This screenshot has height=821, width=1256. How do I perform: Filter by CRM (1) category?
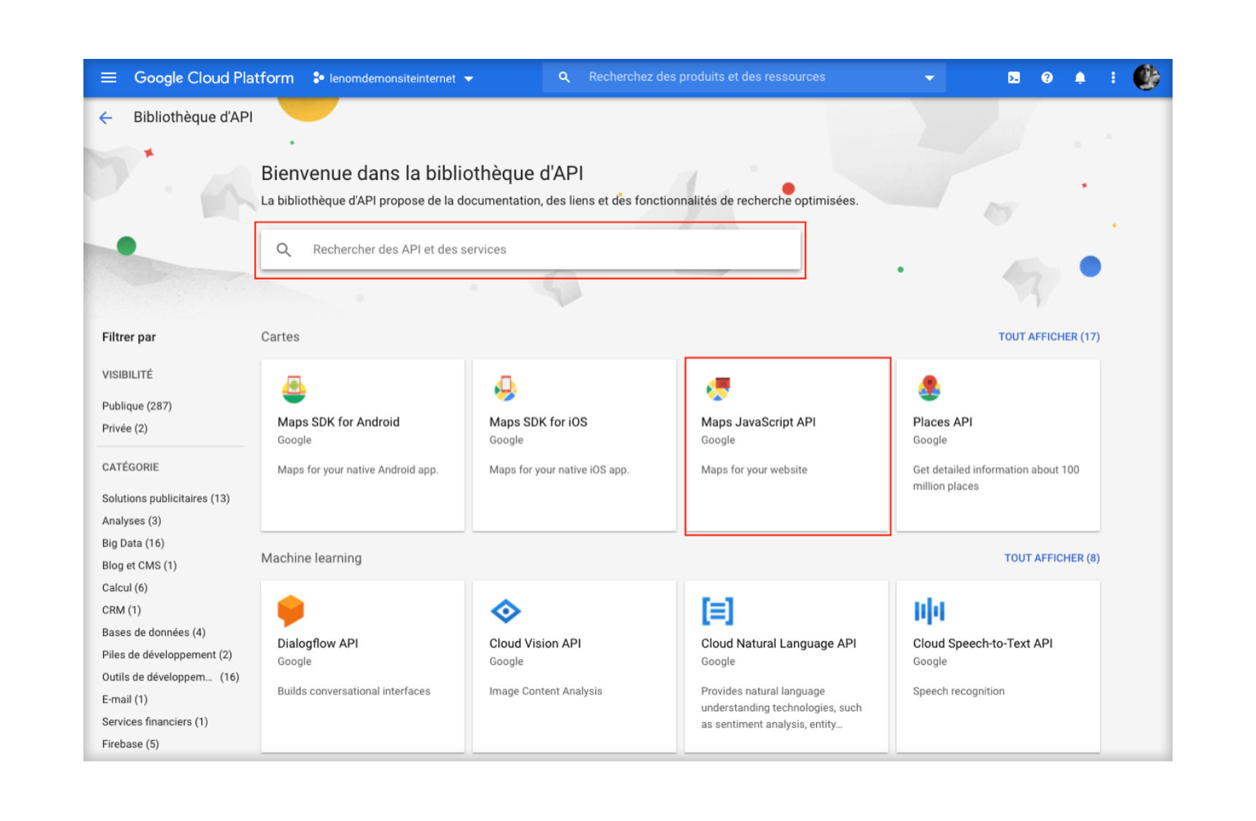click(x=121, y=610)
